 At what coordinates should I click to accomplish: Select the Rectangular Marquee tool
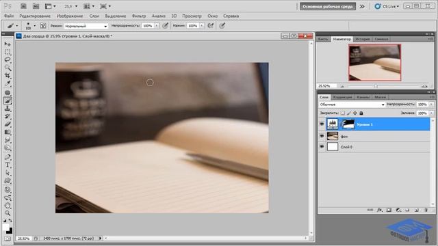8,52
